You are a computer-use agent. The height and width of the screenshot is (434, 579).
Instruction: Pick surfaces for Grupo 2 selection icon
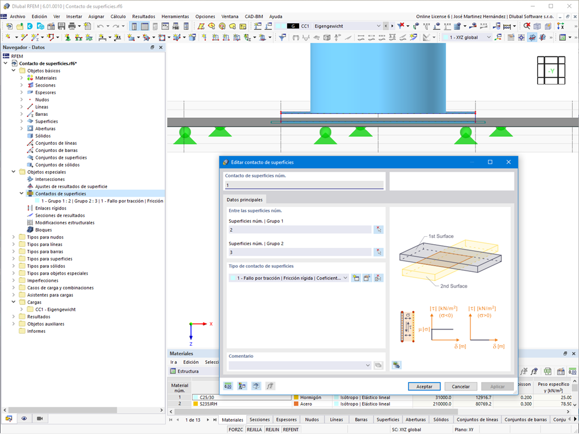tap(378, 252)
